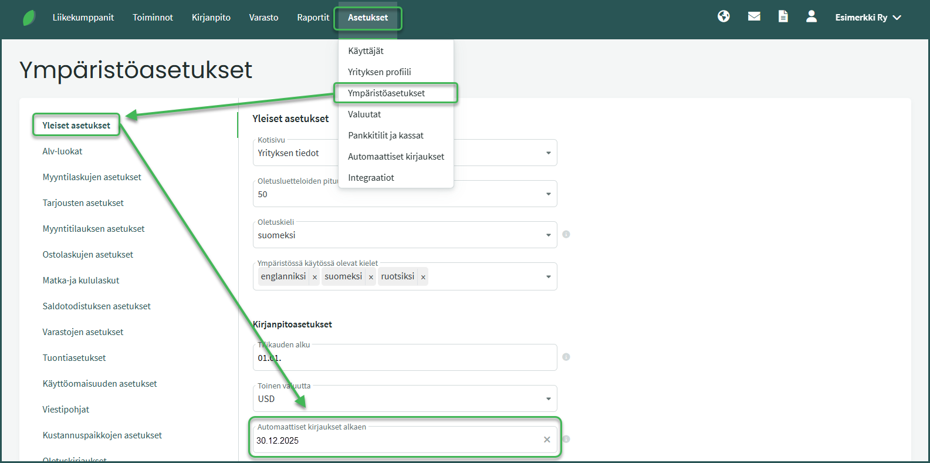This screenshot has height=463, width=930.
Task: Open the user profile icon
Action: point(811,16)
